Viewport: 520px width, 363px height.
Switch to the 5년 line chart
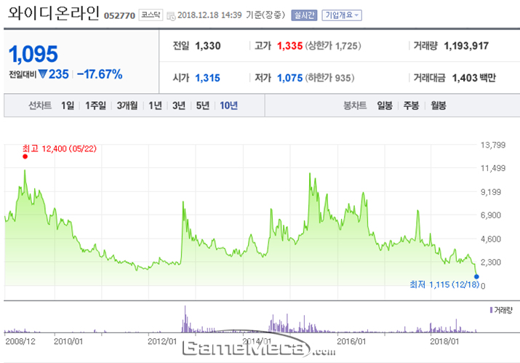(203, 106)
